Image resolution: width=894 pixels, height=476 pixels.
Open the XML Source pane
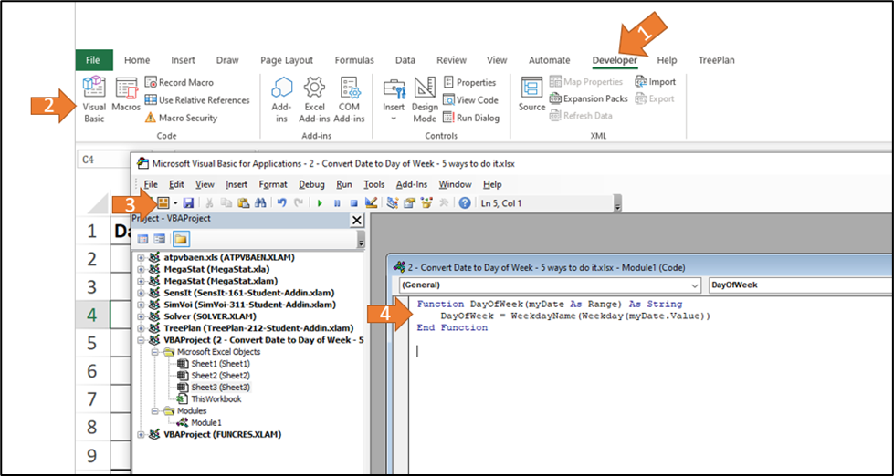tap(531, 95)
